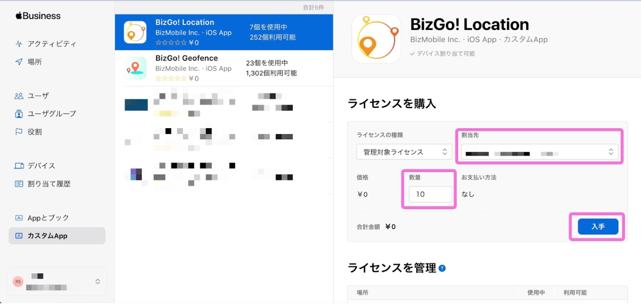The width and height of the screenshot is (641, 305).
Task: Click the 数量 quantity input field
Action: [430, 194]
